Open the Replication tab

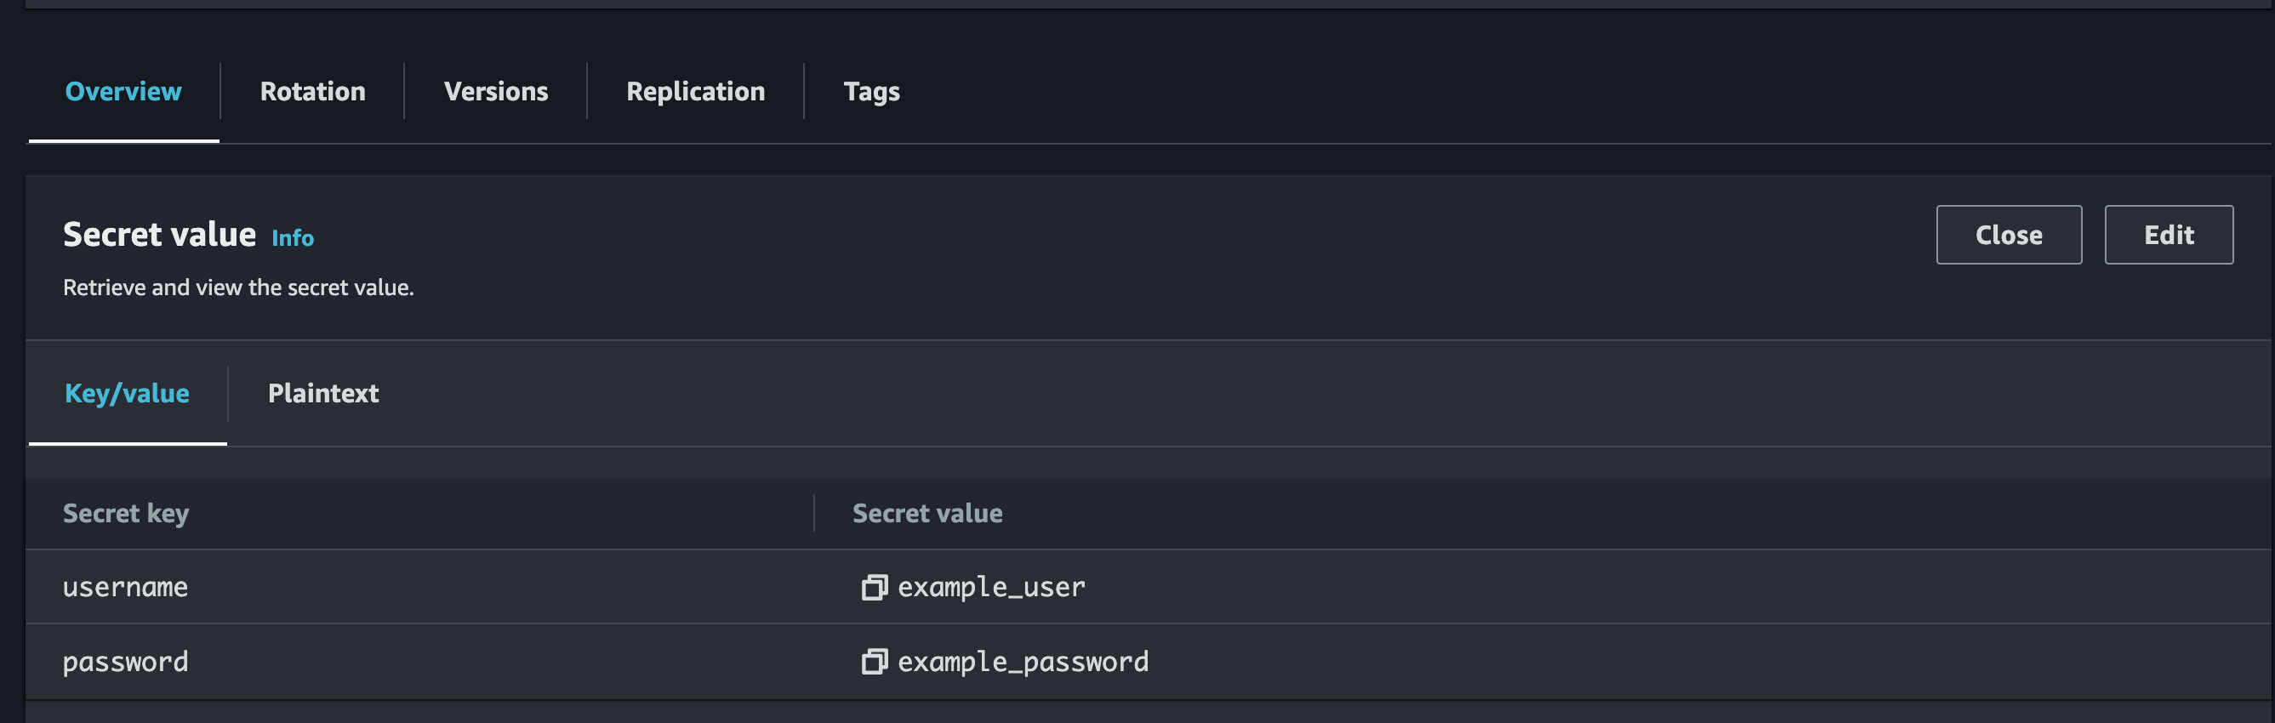(695, 91)
